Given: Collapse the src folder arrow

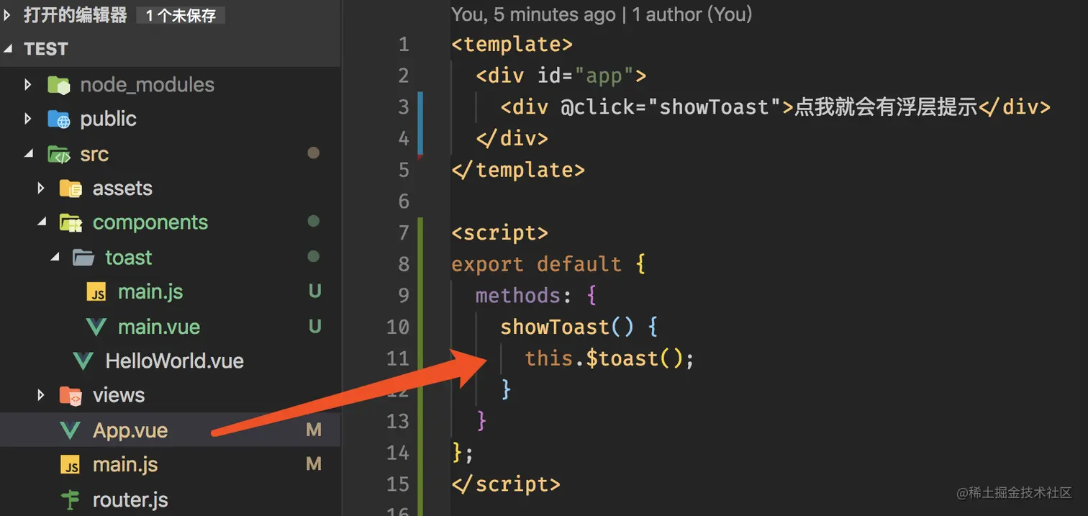Looking at the screenshot, I should 28,154.
